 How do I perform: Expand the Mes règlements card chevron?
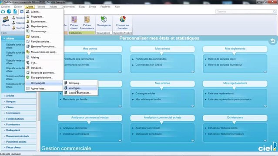[x=265, y=72]
